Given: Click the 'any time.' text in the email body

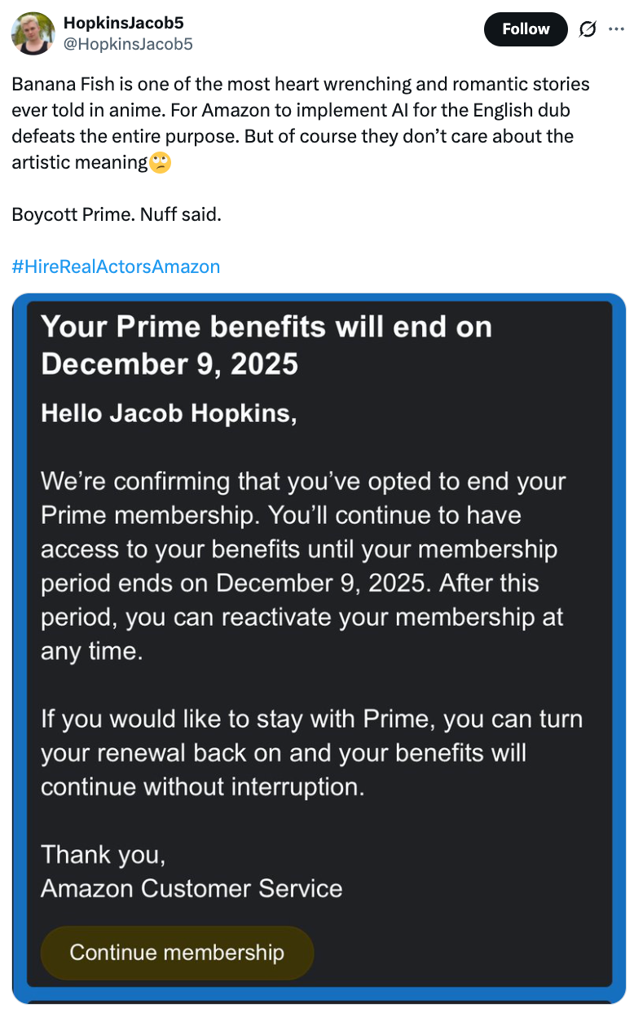Looking at the screenshot, I should coord(92,651).
